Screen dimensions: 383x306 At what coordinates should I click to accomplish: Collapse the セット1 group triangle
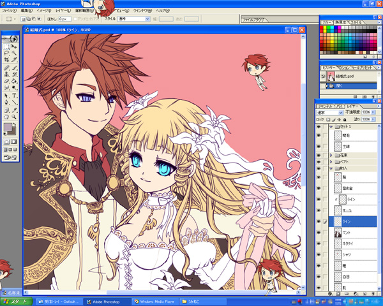331,127
